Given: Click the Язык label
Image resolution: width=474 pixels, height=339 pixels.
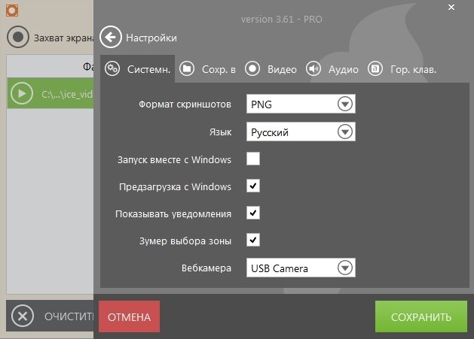Looking at the screenshot, I should (220, 132).
